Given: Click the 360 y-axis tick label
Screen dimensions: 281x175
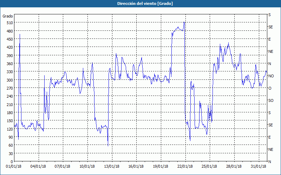Looking at the screenshot, I should tap(10, 64).
